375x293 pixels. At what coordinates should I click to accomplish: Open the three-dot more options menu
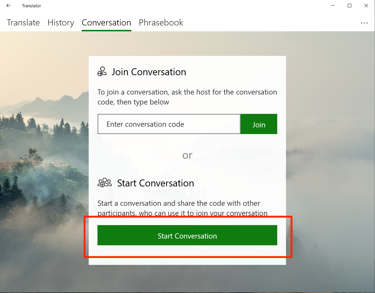364,23
